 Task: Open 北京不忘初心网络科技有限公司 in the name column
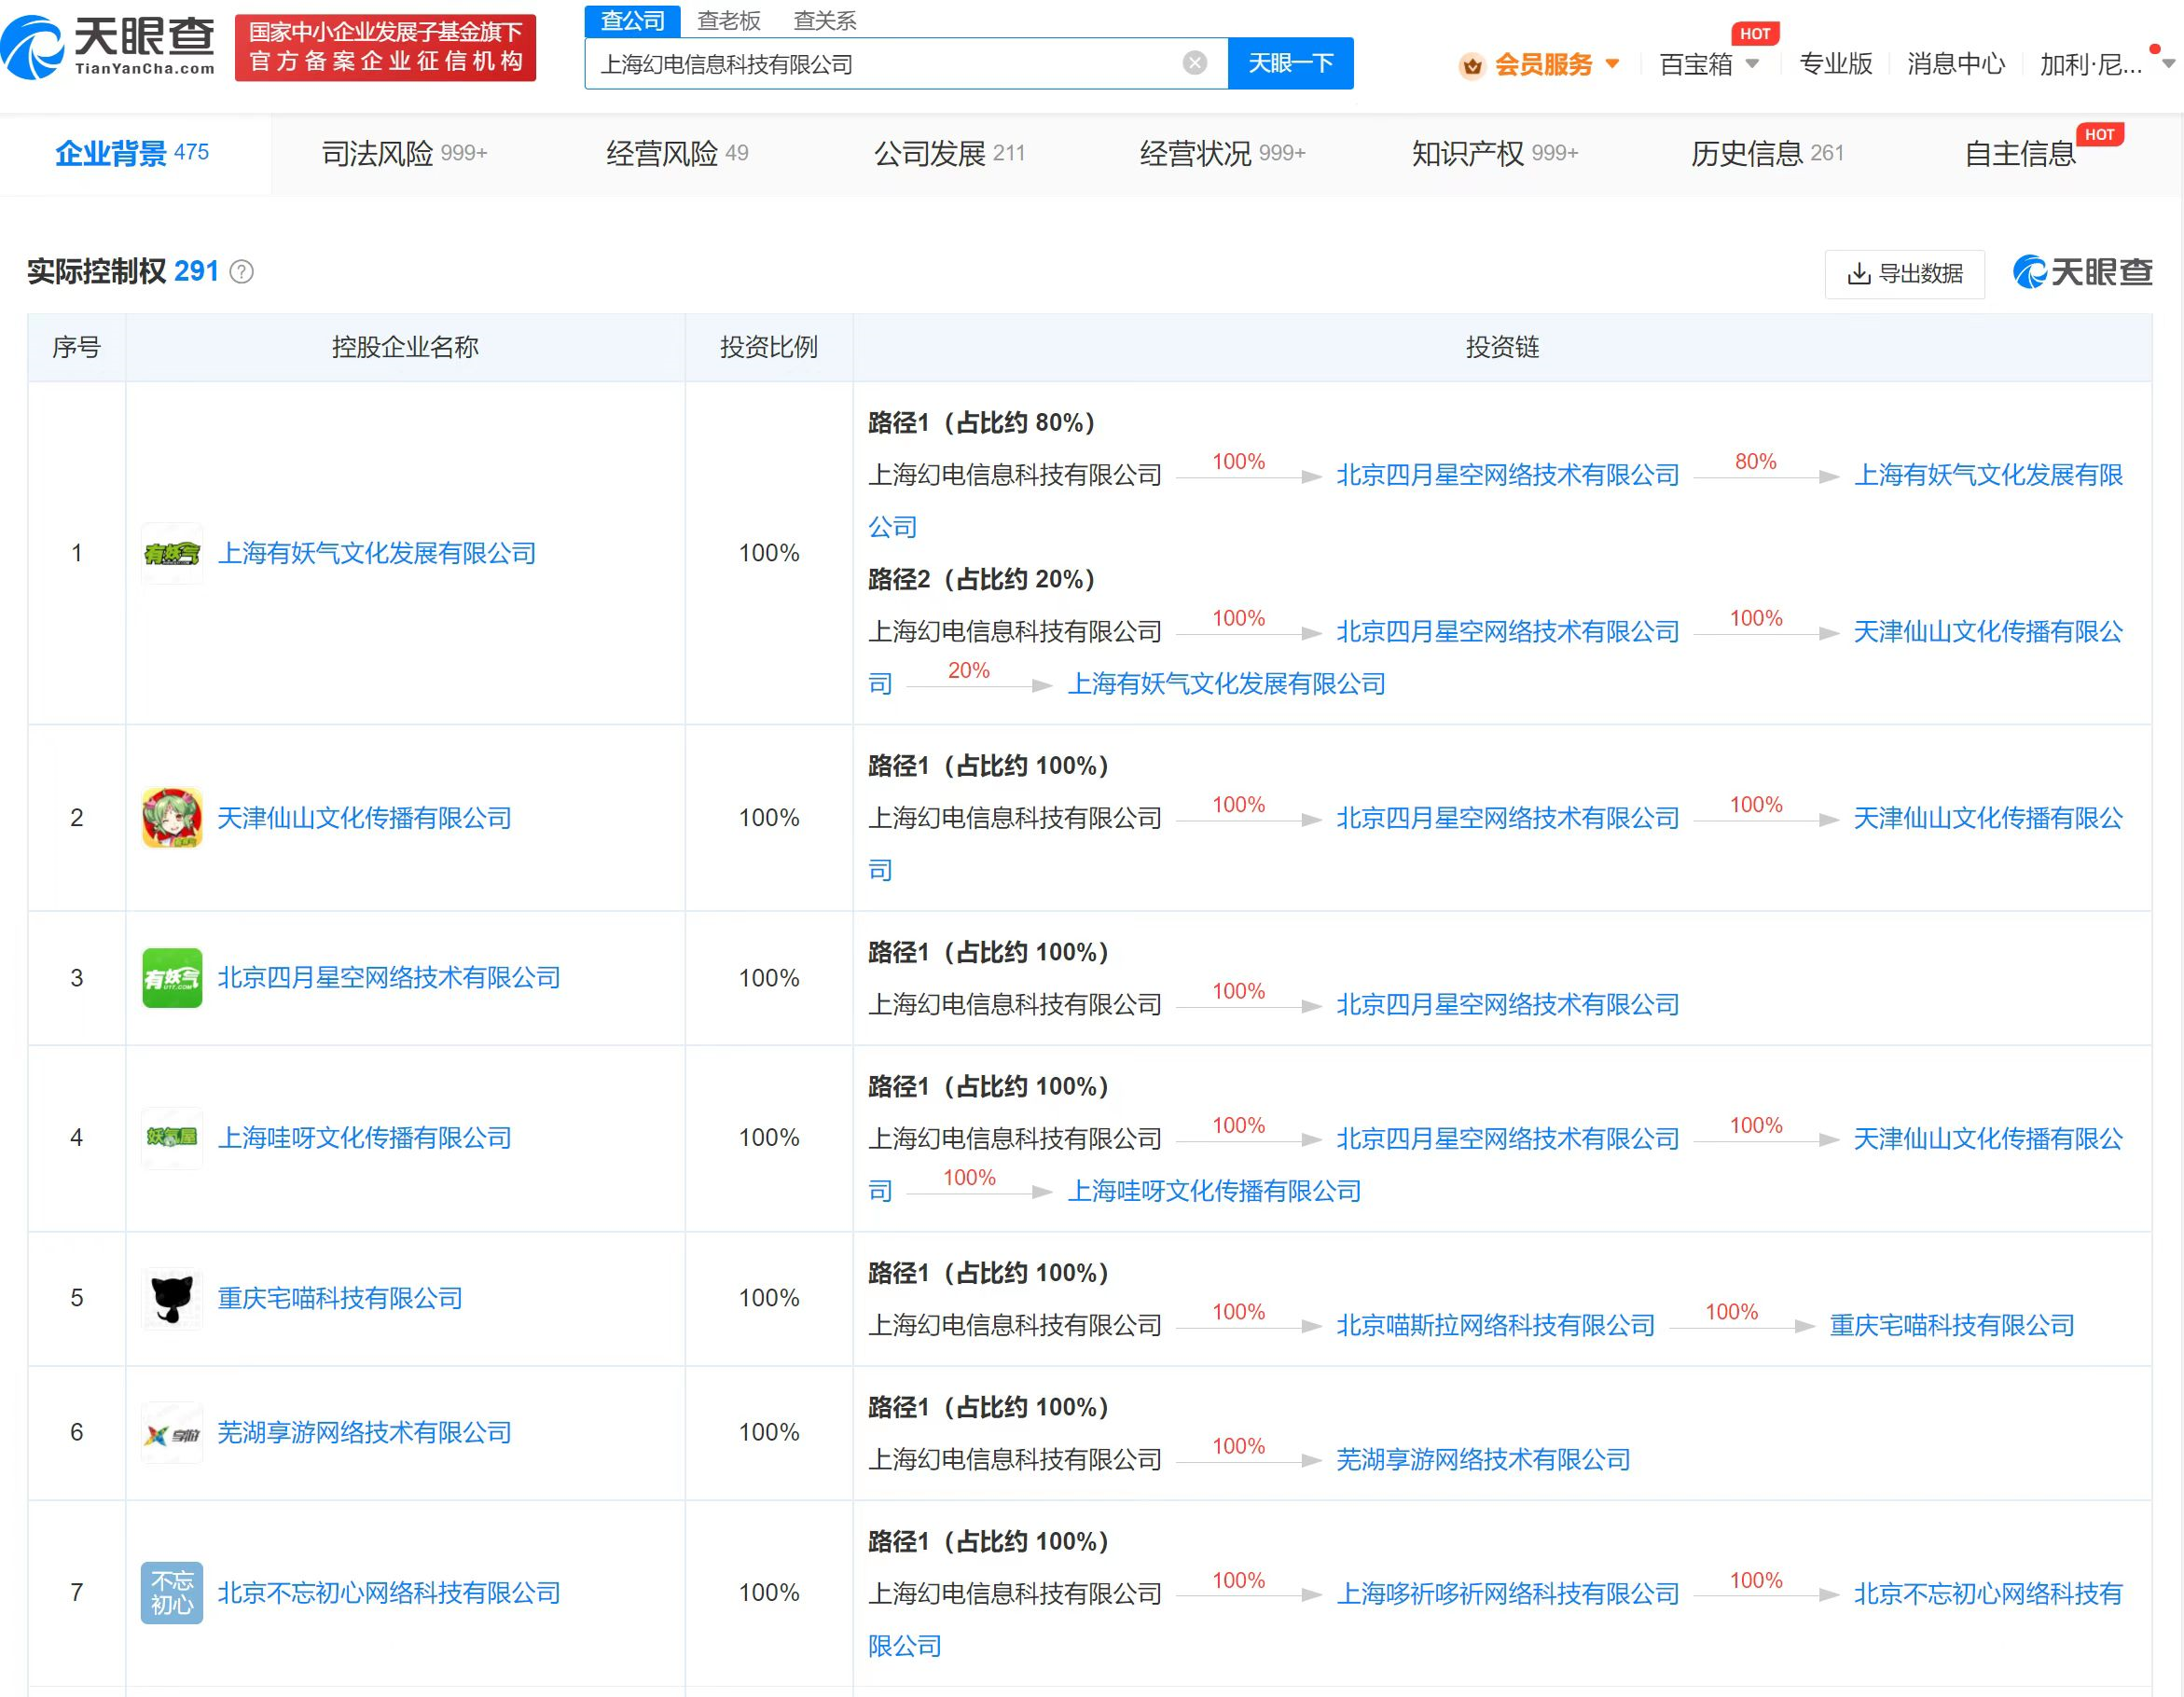point(389,1593)
